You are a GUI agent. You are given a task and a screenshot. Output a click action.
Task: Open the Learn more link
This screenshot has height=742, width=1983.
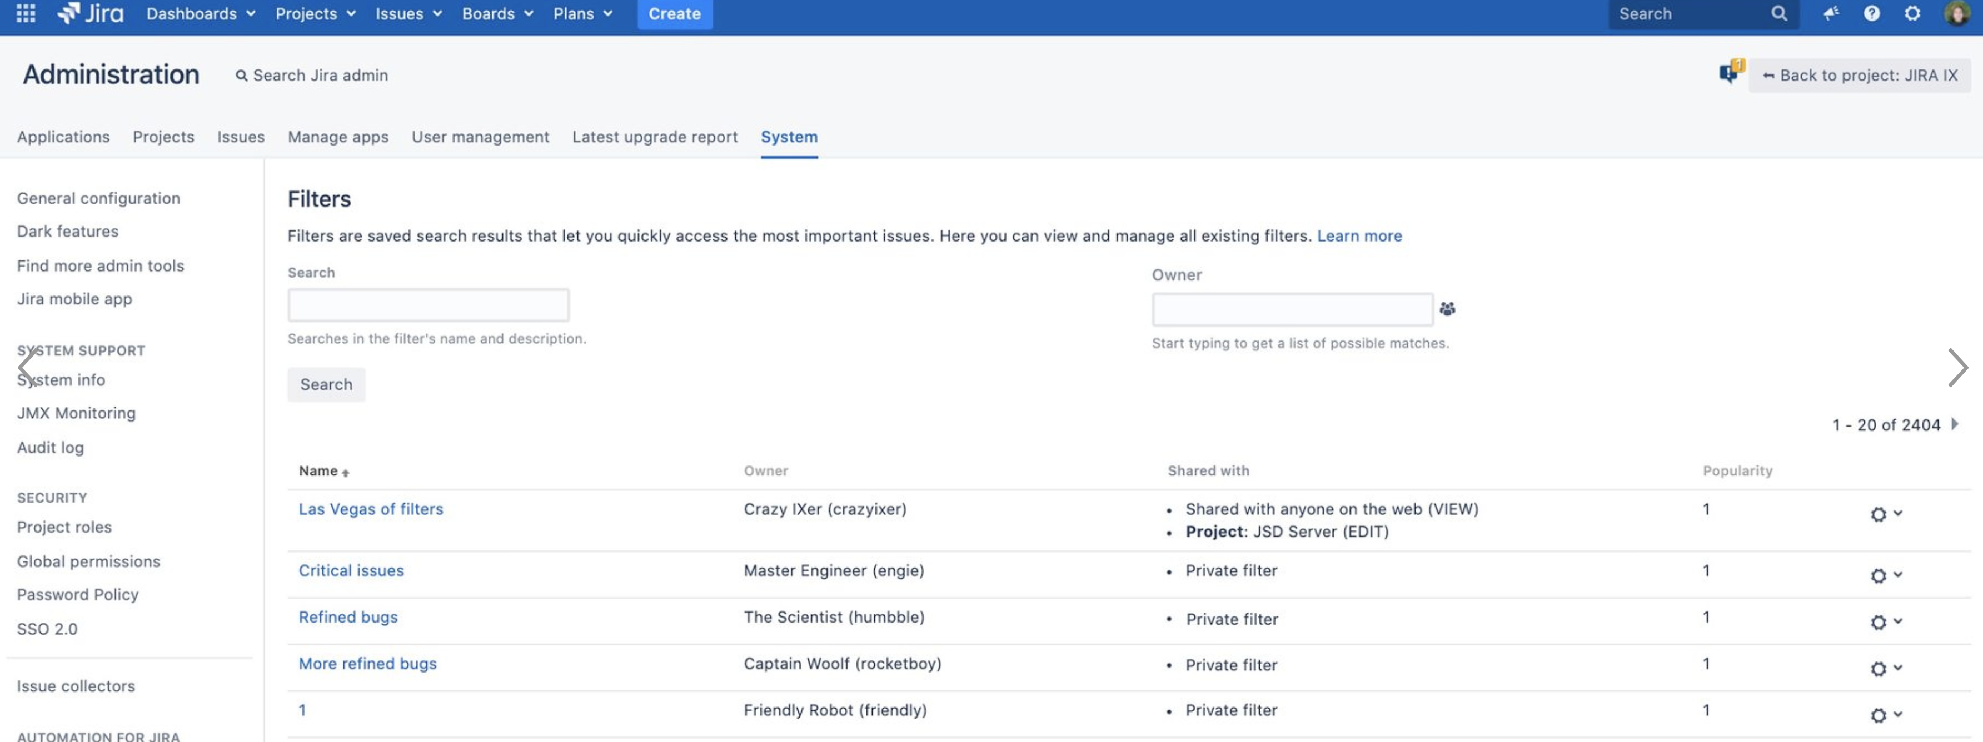[1359, 236]
